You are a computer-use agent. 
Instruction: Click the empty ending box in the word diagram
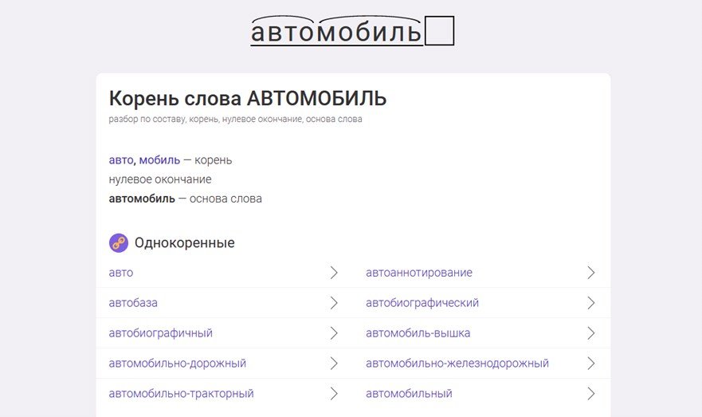(439, 30)
